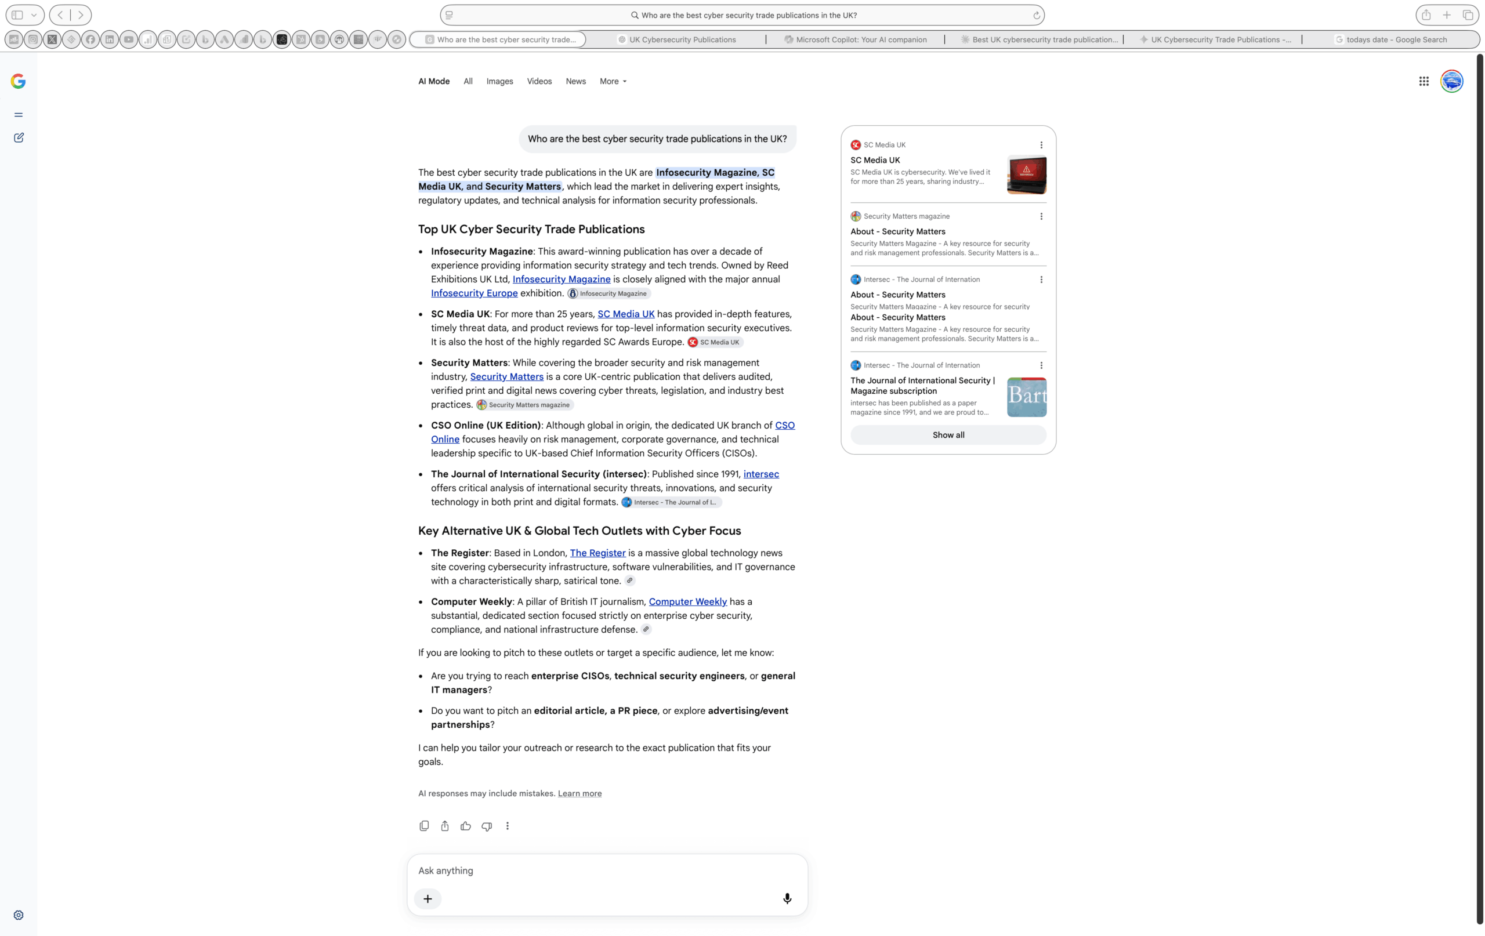Start a new AI Mode chat via pencil icon
The height and width of the screenshot is (936, 1485).
(19, 137)
